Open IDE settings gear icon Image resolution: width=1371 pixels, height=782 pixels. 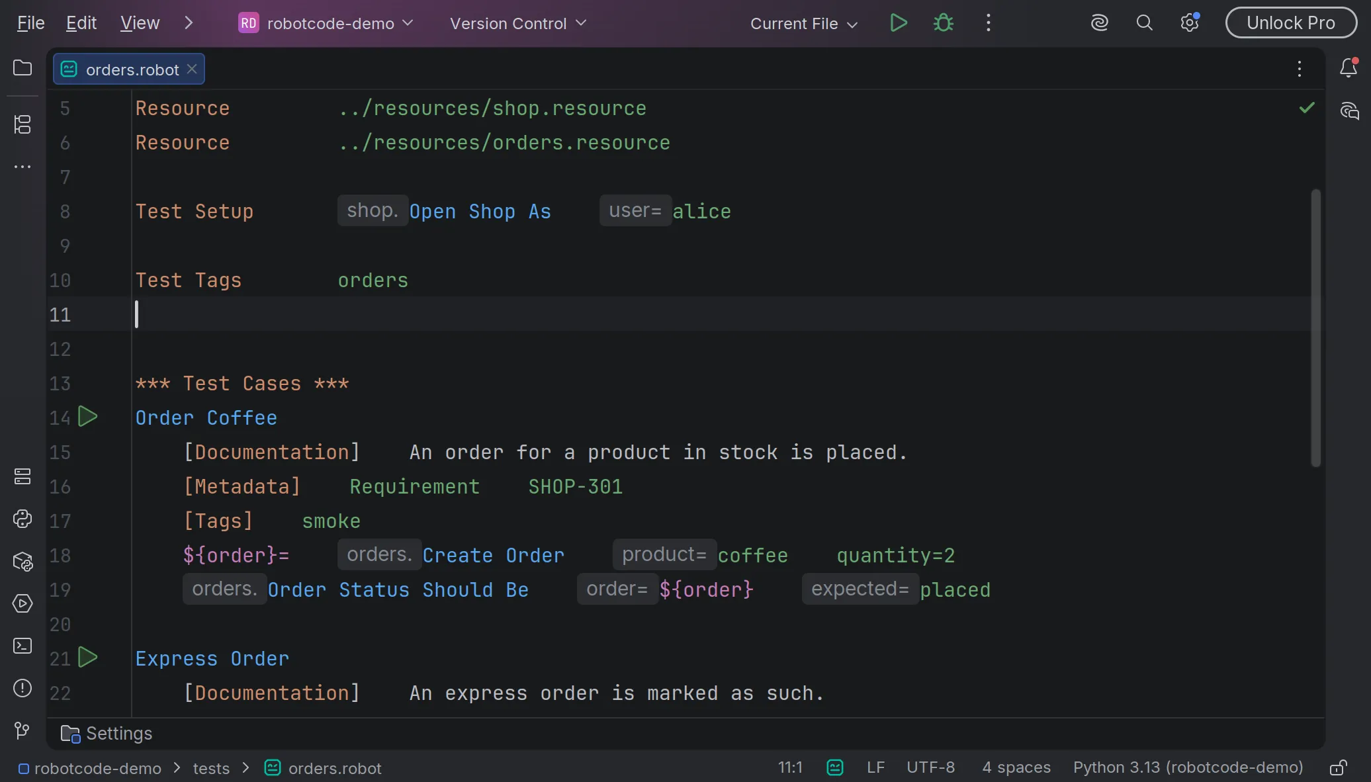(x=1190, y=23)
